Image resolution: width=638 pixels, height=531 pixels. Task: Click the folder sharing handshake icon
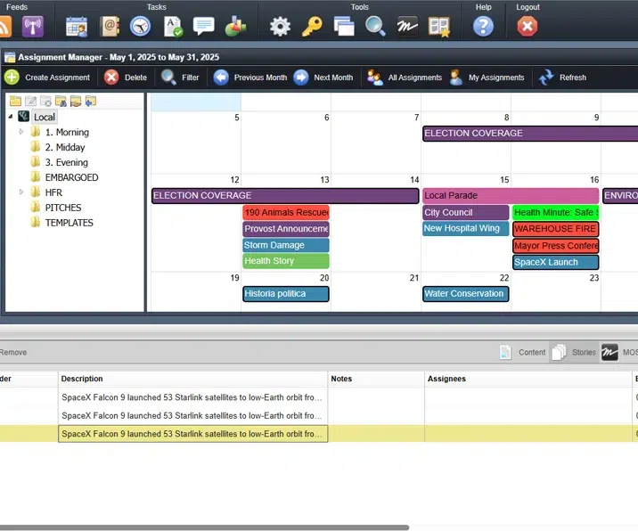click(76, 101)
